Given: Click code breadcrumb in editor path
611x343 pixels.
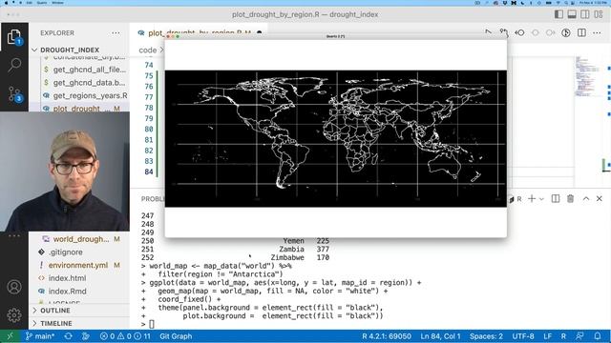Looking at the screenshot, I should (x=148, y=50).
